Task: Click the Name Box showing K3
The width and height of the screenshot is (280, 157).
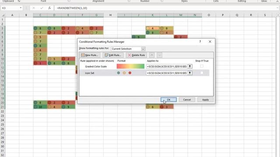Action: [x=10, y=8]
